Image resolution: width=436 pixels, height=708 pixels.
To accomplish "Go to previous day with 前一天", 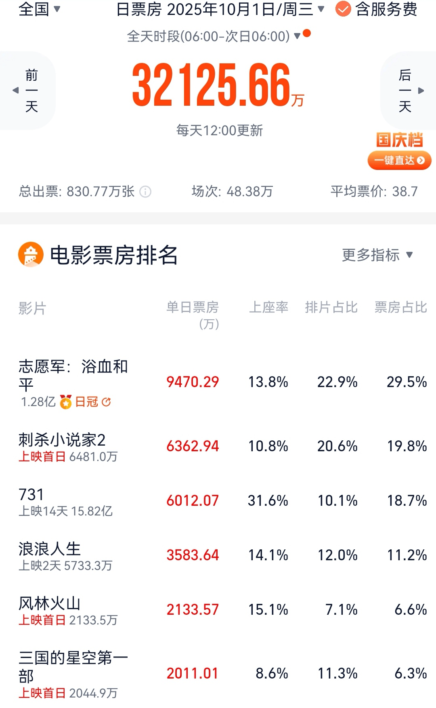I will [28, 90].
